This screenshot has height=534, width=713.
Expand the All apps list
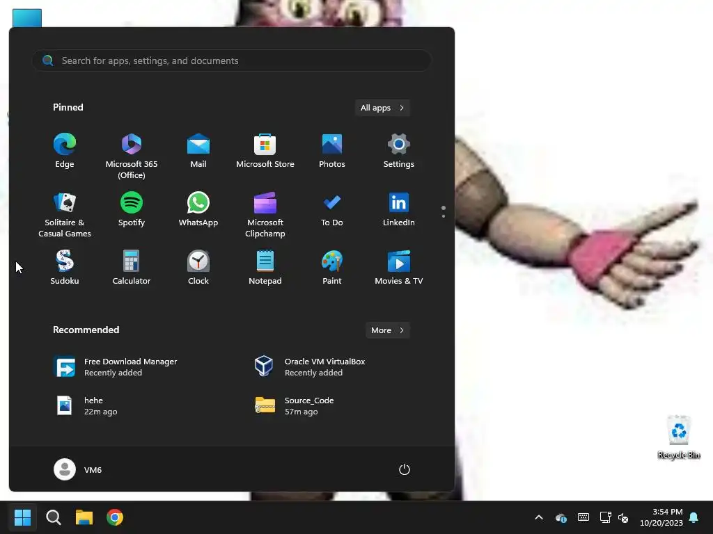pos(382,108)
